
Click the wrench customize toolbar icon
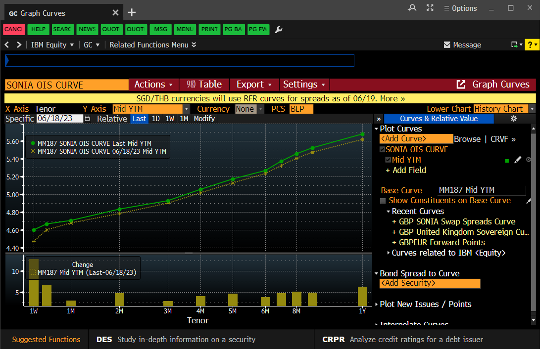point(279,30)
